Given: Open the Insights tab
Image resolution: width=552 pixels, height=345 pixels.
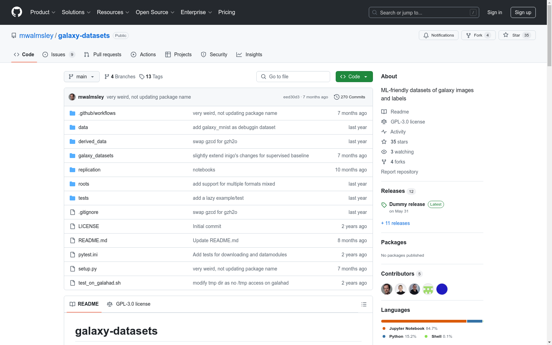Looking at the screenshot, I should point(249,55).
